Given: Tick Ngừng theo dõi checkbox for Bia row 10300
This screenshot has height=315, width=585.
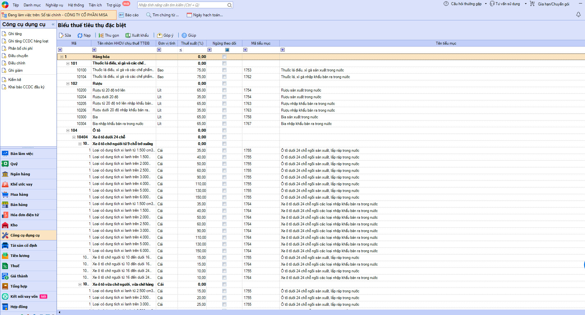Looking at the screenshot, I should 224,117.
